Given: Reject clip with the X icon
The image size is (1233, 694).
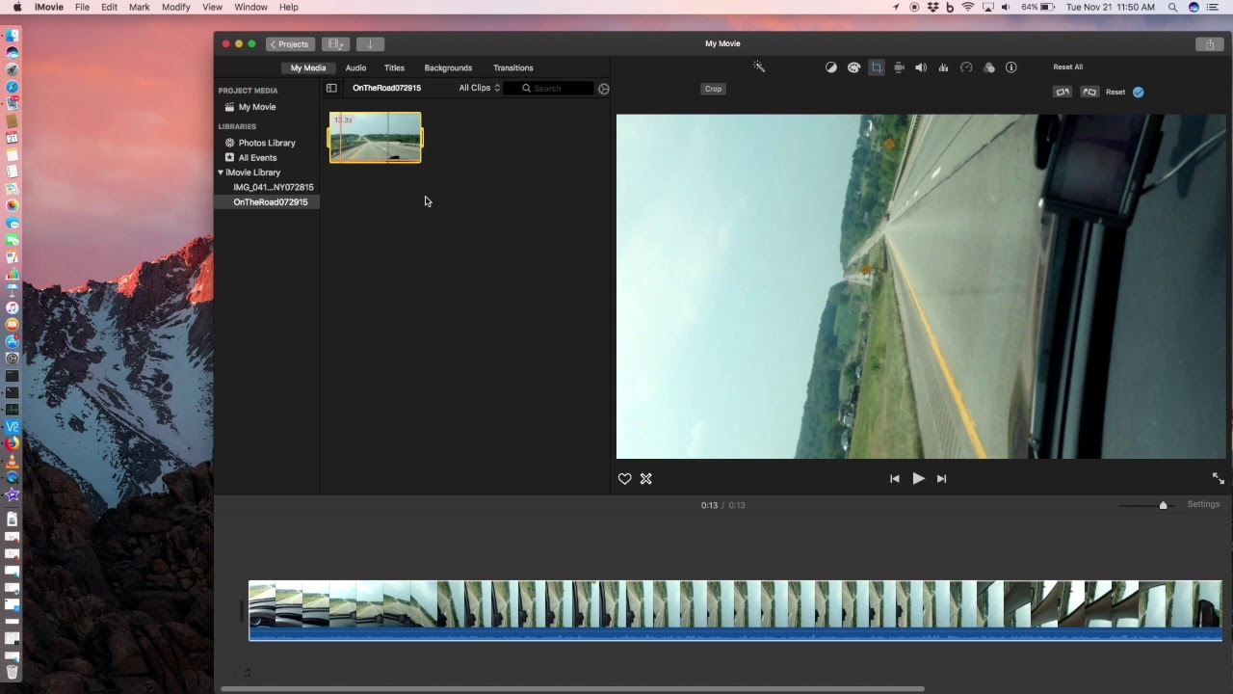Looking at the screenshot, I should (x=646, y=479).
